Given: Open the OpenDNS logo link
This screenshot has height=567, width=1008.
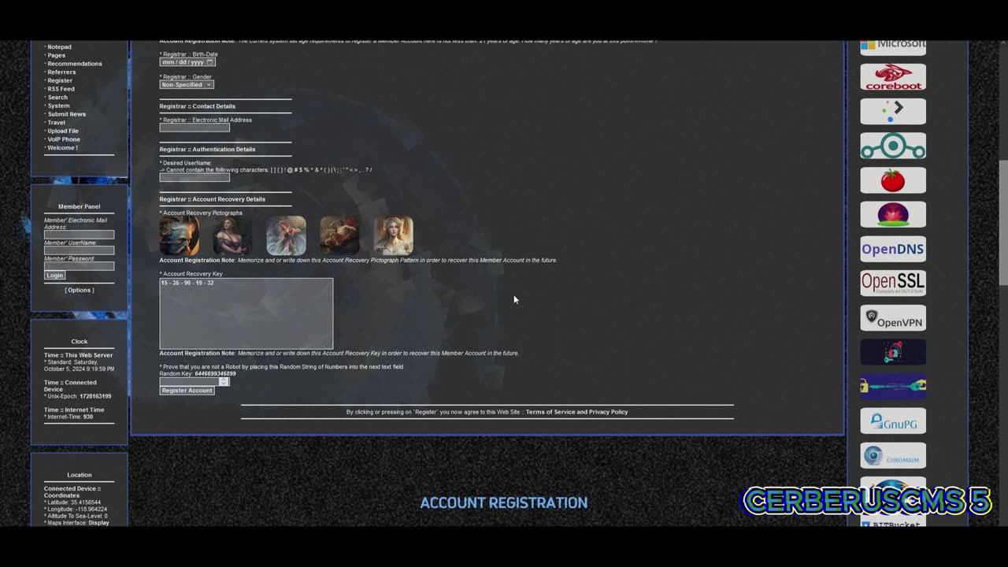Looking at the screenshot, I should coord(893,249).
